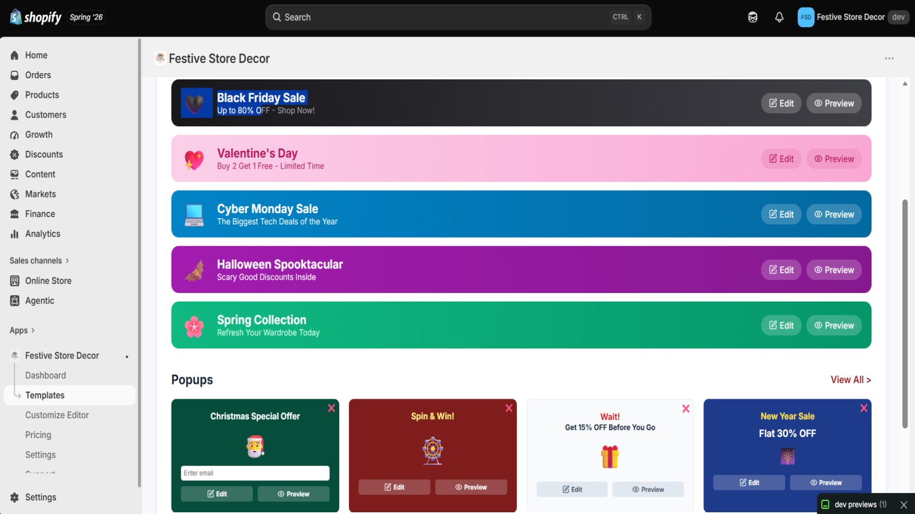Viewport: 915px width, 514px height.
Task: Edit the Black Friday Sale banner
Action: [x=781, y=103]
